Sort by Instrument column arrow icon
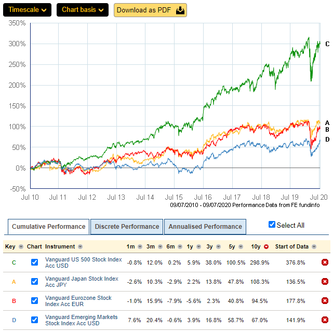Image resolution: width=333 pixels, height=332 pixels. pos(80,246)
